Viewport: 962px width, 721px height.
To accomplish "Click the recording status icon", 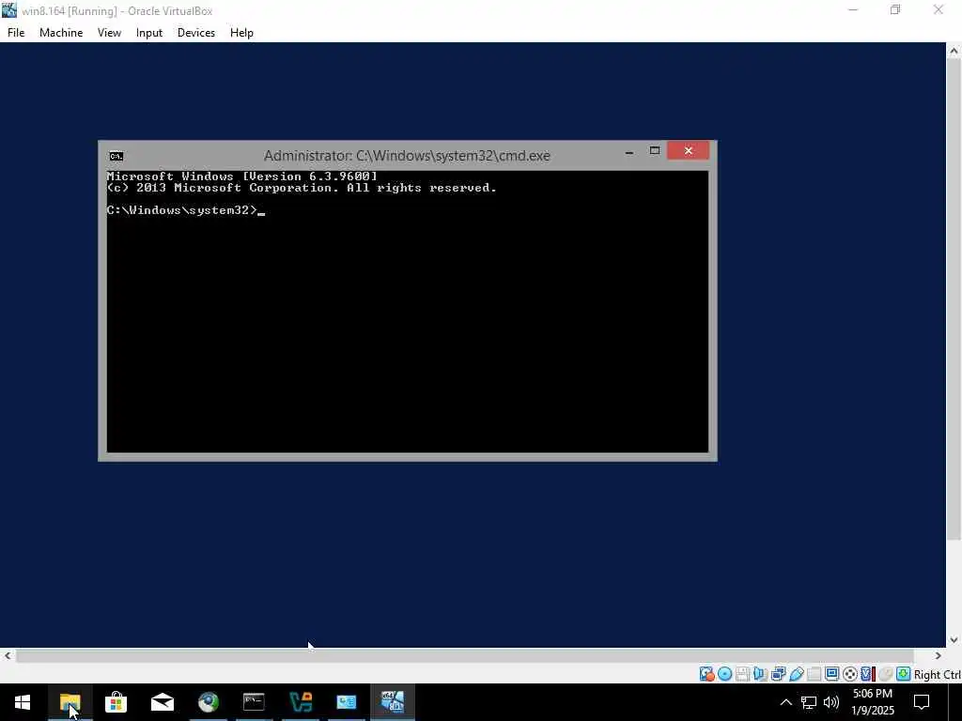I will (x=849, y=674).
